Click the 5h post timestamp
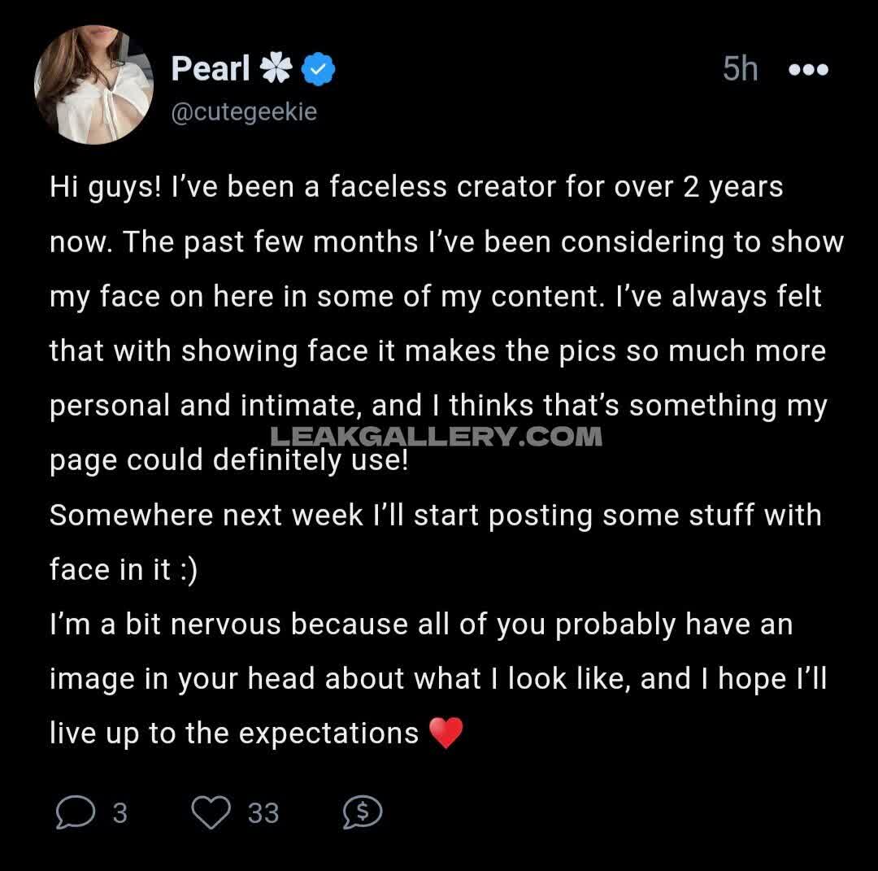The height and width of the screenshot is (871, 878). [x=740, y=70]
